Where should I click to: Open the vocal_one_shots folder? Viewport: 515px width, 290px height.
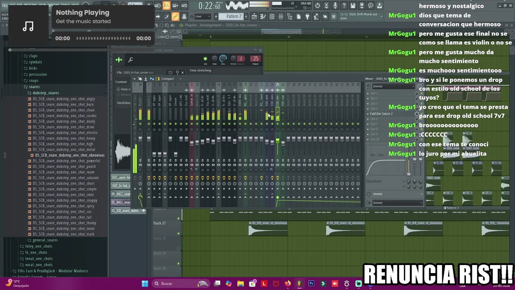(39, 265)
